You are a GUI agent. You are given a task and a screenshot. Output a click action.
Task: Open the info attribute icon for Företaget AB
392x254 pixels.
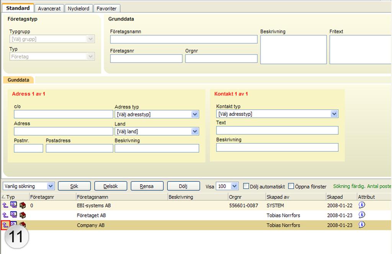click(361, 215)
